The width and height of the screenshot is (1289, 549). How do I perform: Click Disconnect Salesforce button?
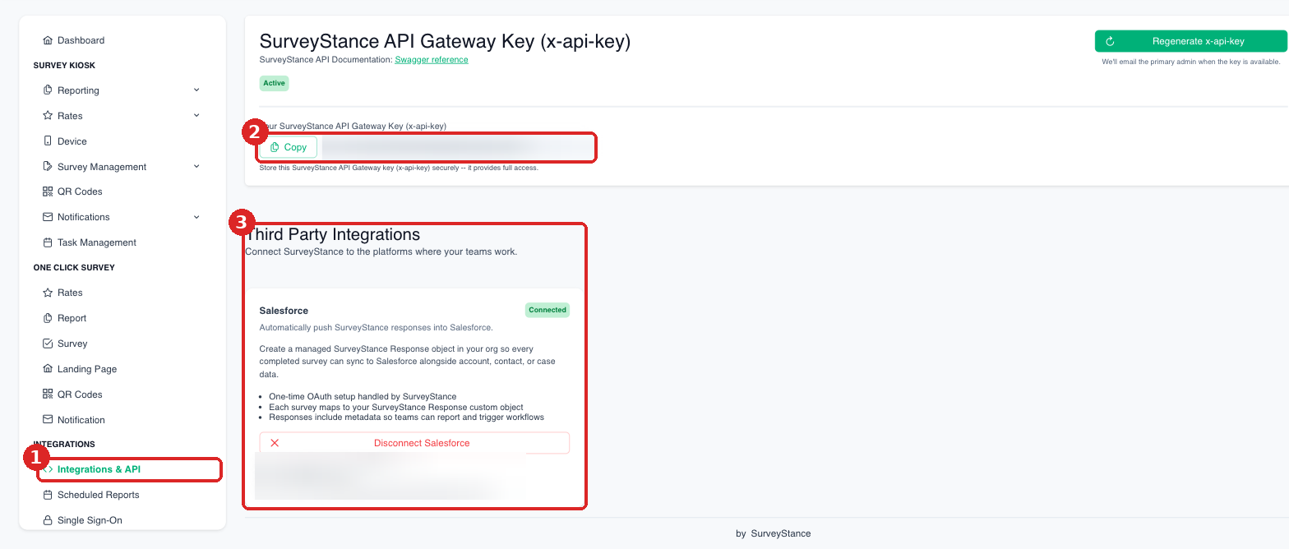[x=414, y=443]
